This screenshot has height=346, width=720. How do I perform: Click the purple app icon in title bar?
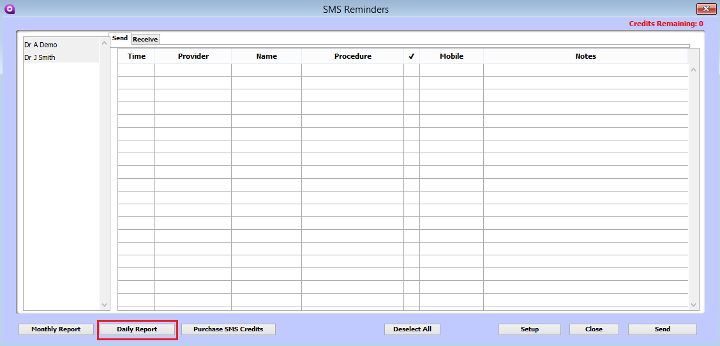click(x=9, y=9)
